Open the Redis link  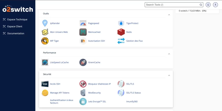[129, 32]
